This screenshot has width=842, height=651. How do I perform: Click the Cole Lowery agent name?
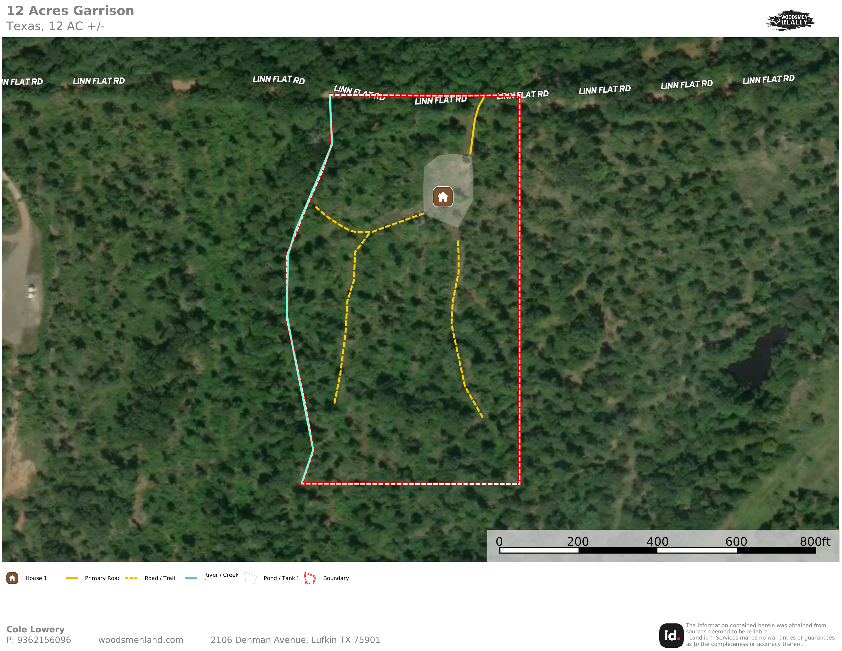click(35, 629)
